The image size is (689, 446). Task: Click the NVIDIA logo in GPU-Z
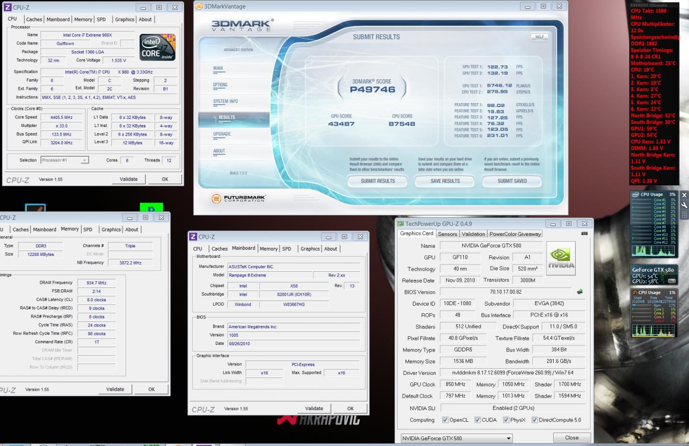[561, 258]
